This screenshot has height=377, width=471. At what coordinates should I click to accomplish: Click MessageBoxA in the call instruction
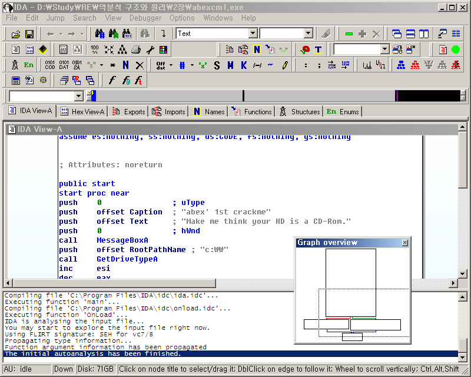(x=122, y=240)
